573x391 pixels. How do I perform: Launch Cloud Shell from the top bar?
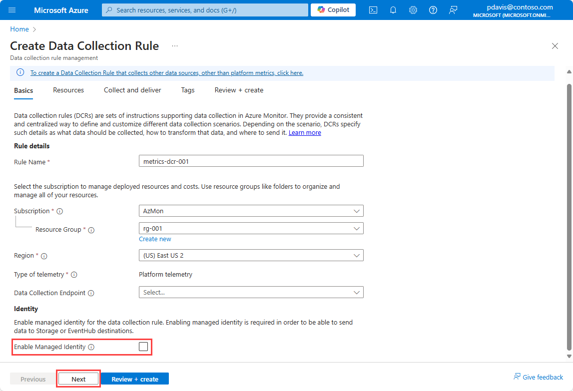pyautogui.click(x=373, y=10)
